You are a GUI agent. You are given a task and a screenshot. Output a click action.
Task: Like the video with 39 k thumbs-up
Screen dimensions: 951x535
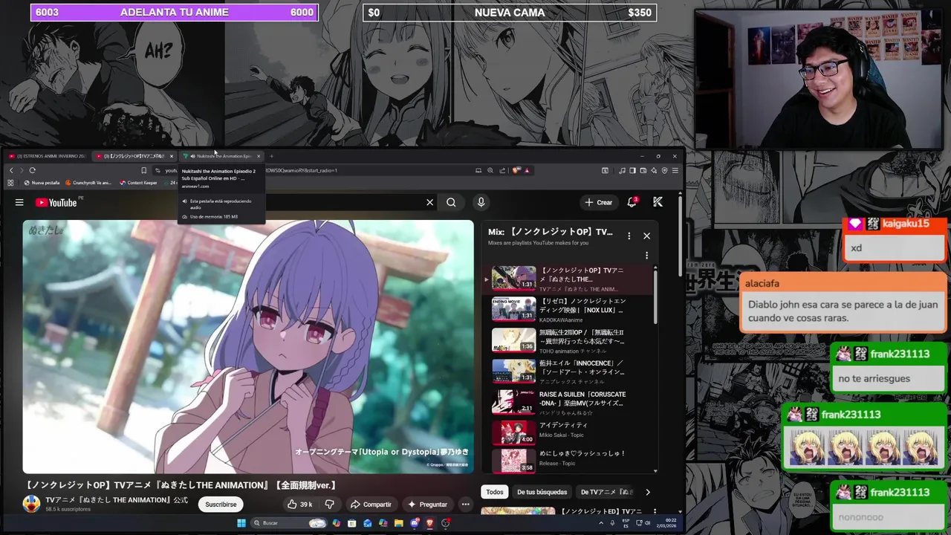tap(299, 505)
